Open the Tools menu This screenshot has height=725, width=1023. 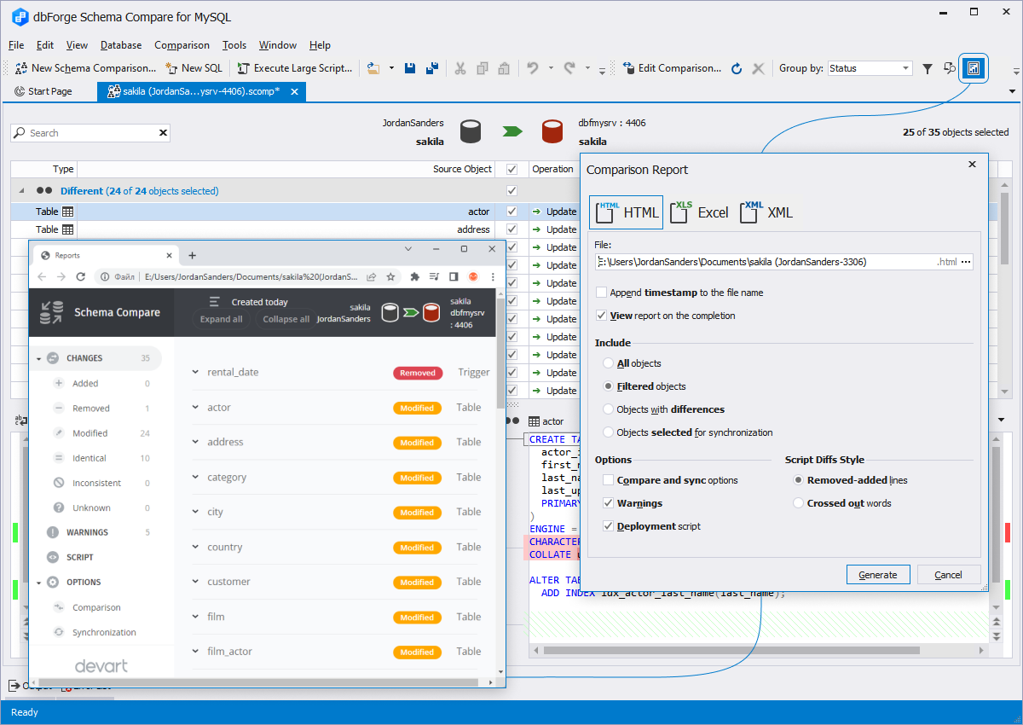click(x=234, y=45)
